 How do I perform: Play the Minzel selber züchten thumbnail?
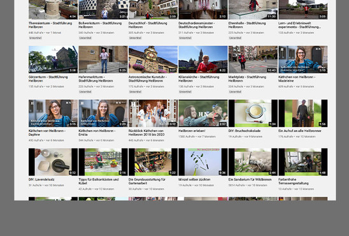point(203,162)
